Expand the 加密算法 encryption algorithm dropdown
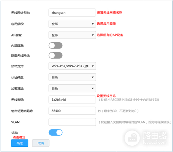This screenshot has height=152, width=173. point(72,88)
